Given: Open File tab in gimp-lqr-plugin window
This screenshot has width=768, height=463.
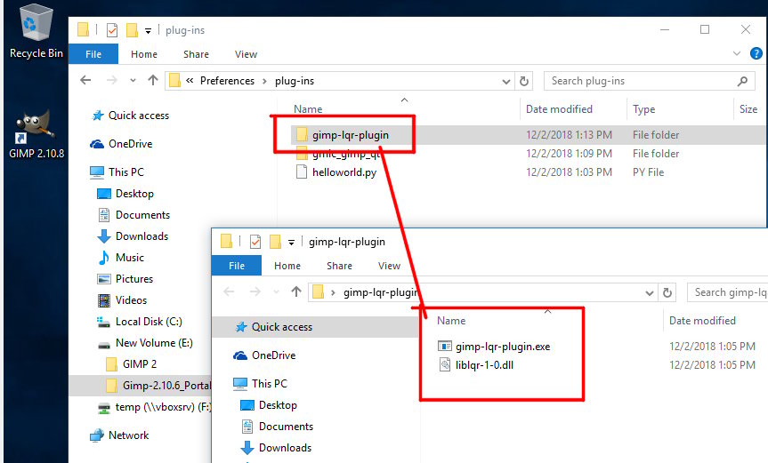Looking at the screenshot, I should pos(237,266).
